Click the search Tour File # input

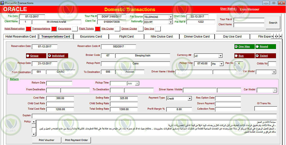(x=249, y=20)
